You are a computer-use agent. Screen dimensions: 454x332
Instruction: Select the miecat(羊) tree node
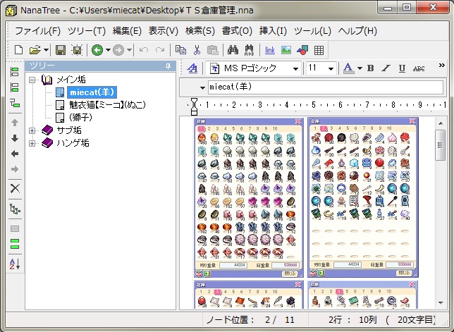92,92
